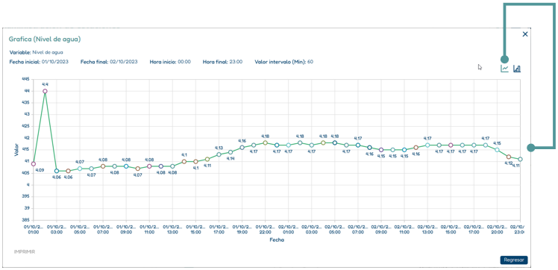Switch to the line chart view icon
This screenshot has height=270, width=558.
pos(504,69)
